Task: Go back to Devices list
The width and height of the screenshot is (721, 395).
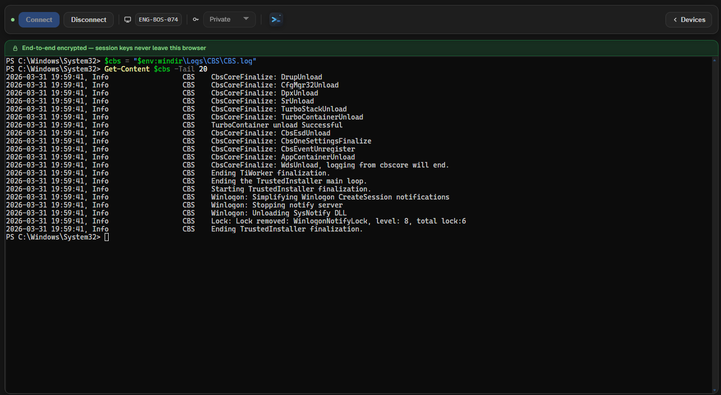Action: [x=688, y=20]
